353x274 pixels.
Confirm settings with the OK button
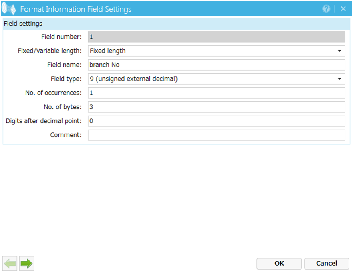(x=279, y=264)
